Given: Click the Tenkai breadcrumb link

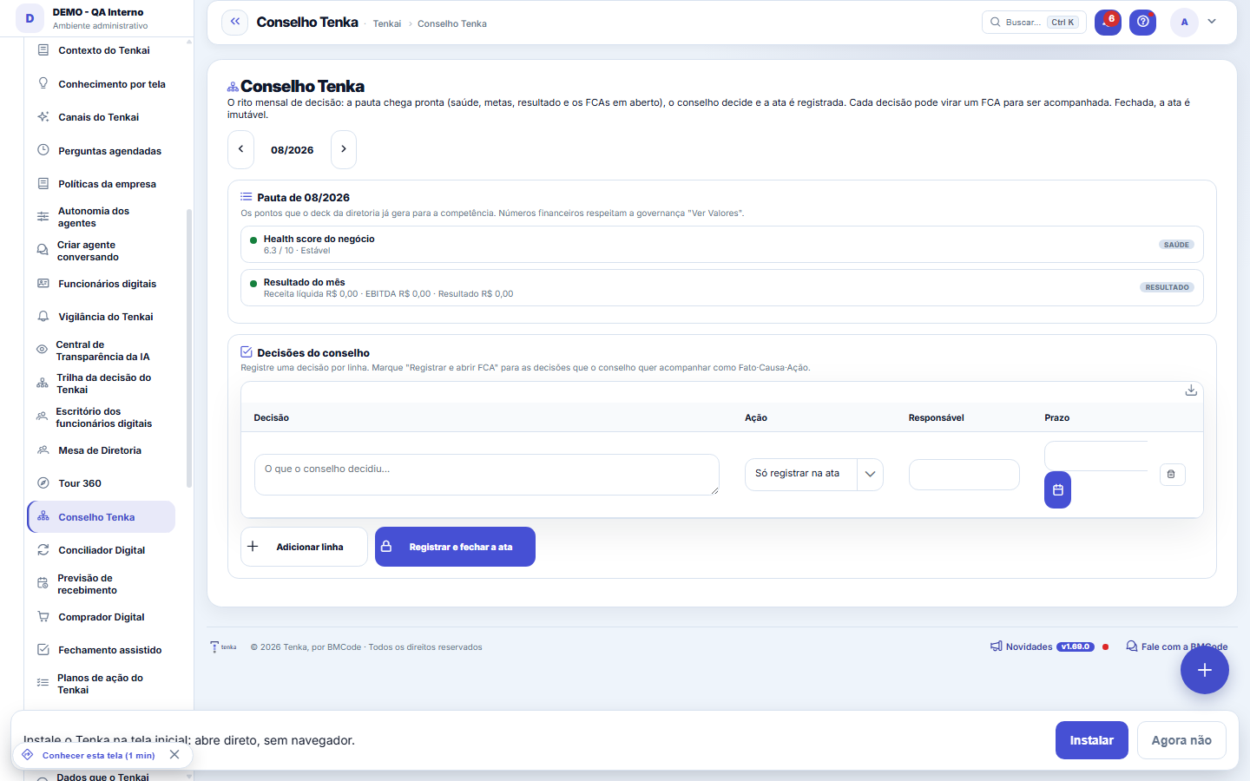Looking at the screenshot, I should point(387,24).
